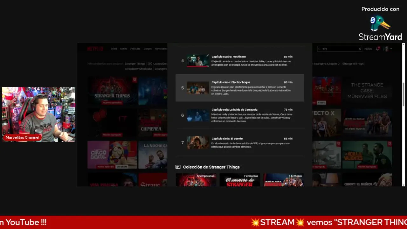This screenshot has height=229, width=407.
Task: Play episode 4 Capítulo cuatro: Hechicero thumbnail
Action: tap(198, 60)
